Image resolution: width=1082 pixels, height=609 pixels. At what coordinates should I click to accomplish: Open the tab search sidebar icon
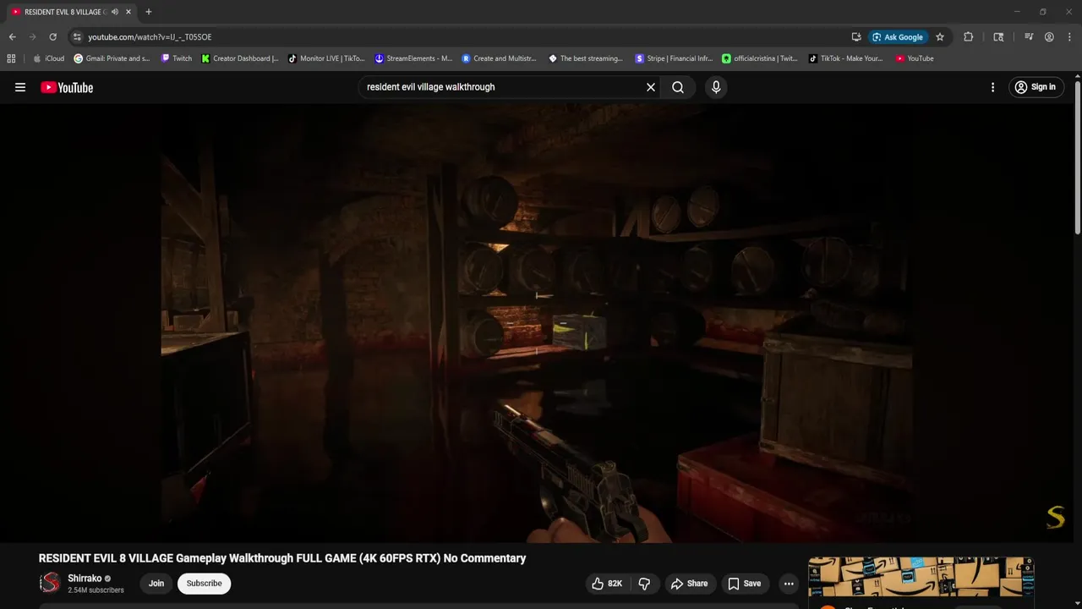[x=998, y=37]
